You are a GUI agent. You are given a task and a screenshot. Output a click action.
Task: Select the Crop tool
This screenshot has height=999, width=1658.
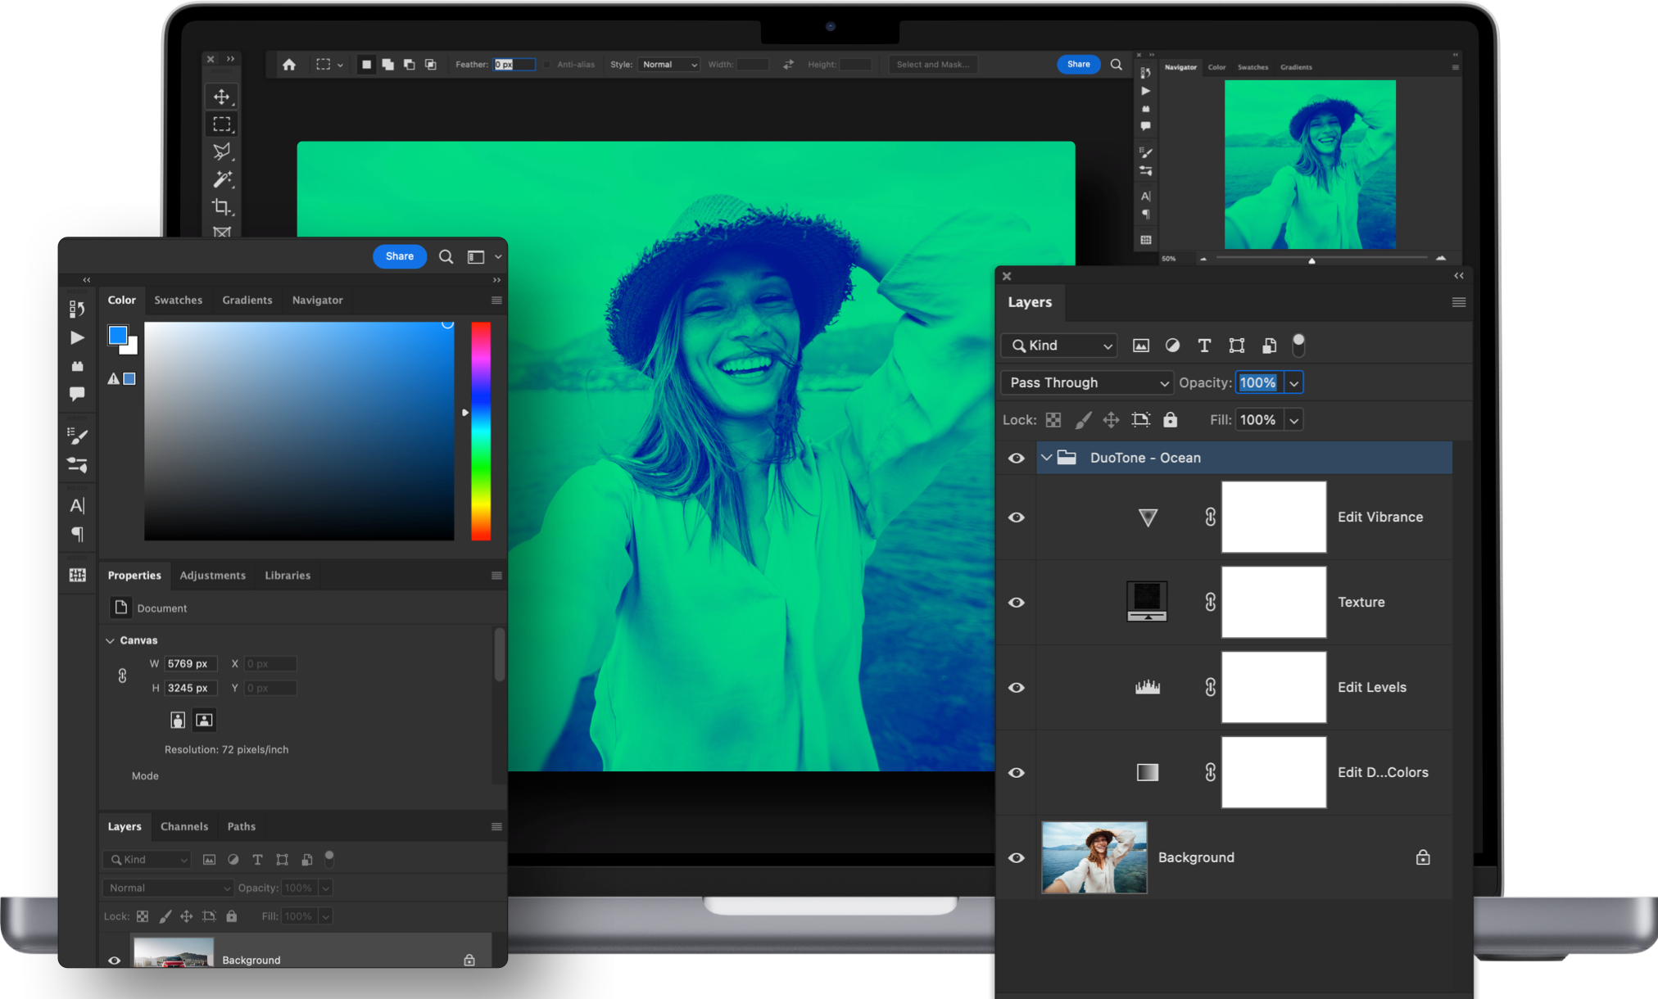[221, 206]
